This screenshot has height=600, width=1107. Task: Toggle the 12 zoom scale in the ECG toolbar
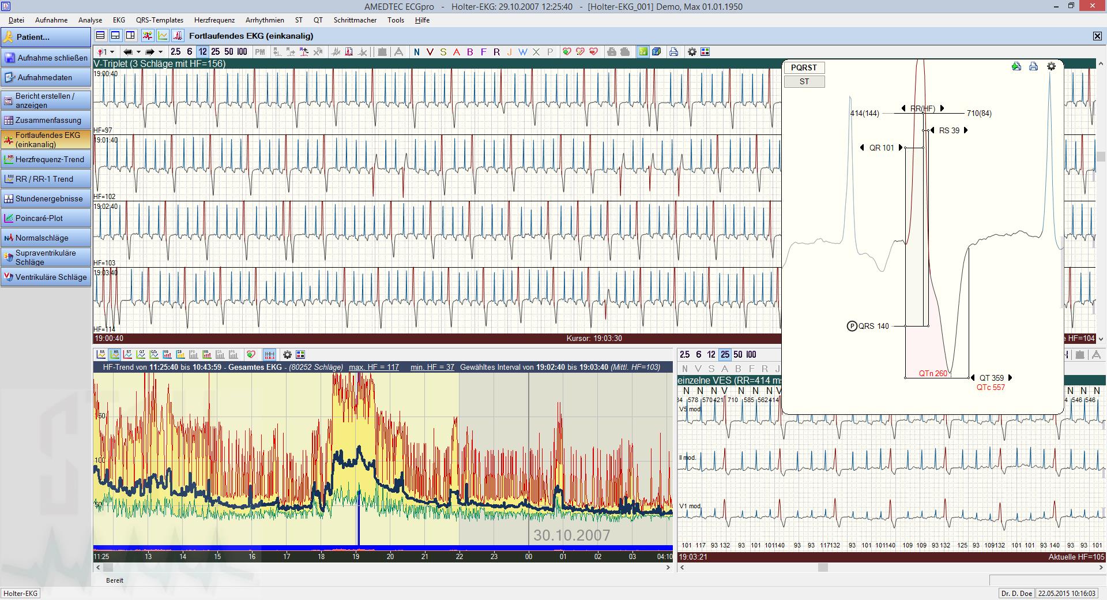pyautogui.click(x=202, y=52)
